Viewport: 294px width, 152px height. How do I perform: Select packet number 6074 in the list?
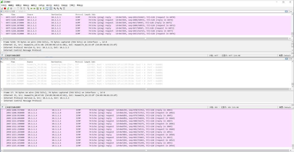click(x=76, y=25)
